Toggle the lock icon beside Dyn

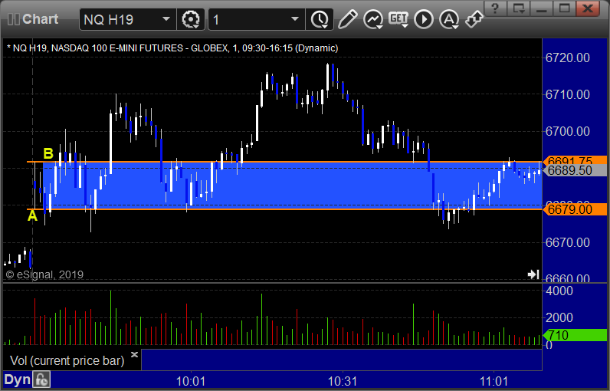41,379
